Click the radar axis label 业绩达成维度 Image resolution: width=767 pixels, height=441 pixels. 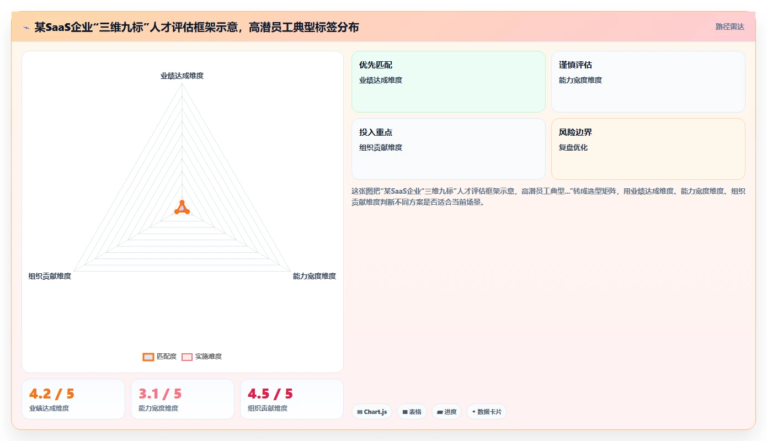(x=182, y=76)
